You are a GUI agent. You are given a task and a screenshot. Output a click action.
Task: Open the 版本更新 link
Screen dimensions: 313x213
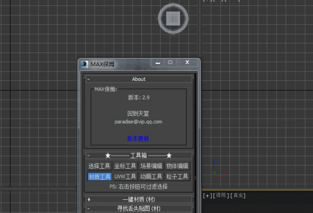pos(138,139)
